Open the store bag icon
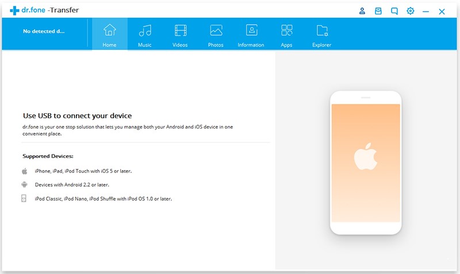Image resolution: width=460 pixels, height=274 pixels. coord(378,11)
